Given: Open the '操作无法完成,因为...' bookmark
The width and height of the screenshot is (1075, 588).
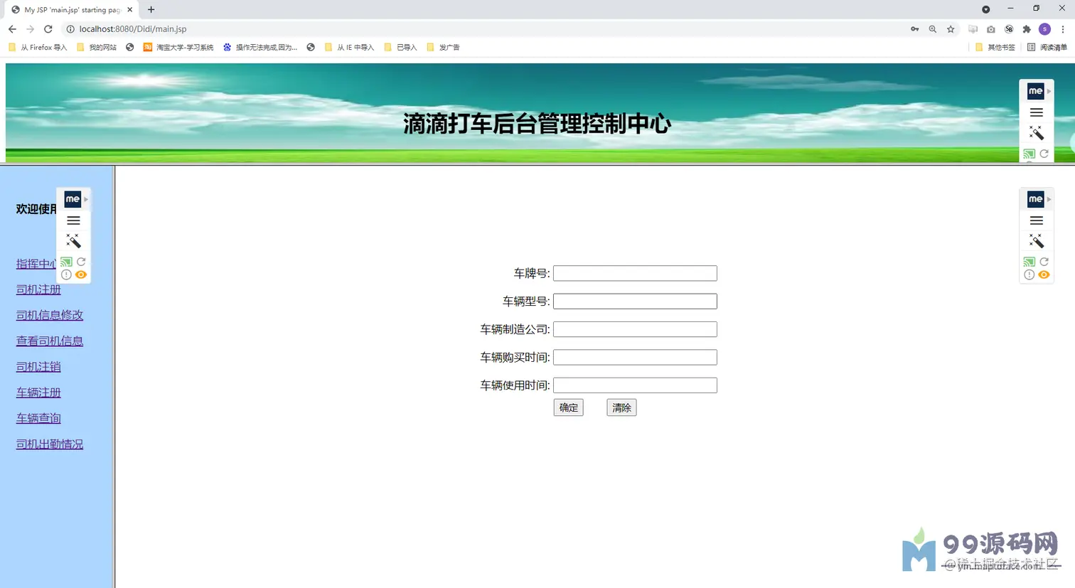Looking at the screenshot, I should [260, 48].
